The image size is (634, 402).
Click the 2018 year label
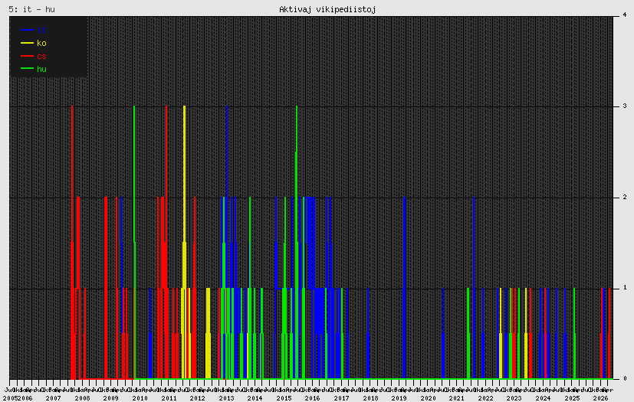tap(370, 398)
